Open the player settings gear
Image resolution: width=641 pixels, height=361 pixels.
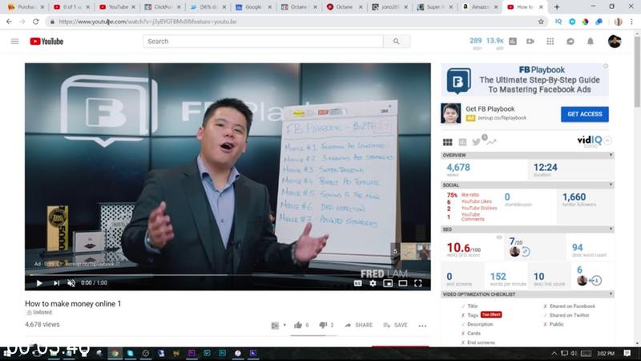(373, 283)
